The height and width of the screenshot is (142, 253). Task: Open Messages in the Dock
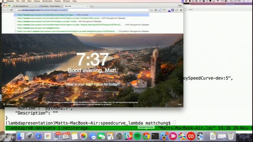[x=93, y=136]
